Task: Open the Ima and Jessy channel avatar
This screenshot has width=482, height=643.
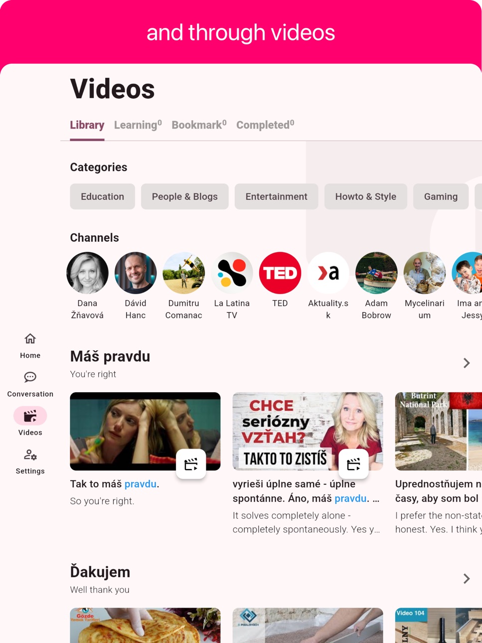Action: click(x=467, y=273)
